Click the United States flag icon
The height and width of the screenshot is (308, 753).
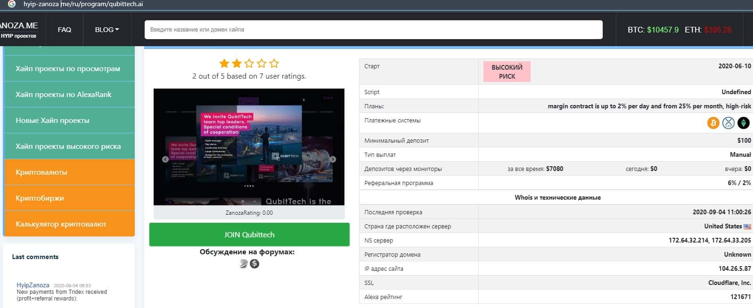tap(747, 227)
